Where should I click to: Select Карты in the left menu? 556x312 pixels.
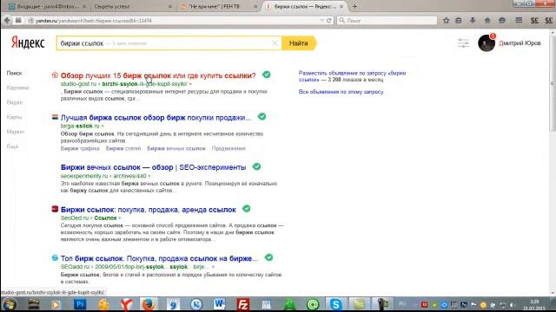pos(14,117)
